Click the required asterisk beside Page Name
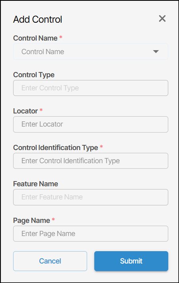Viewport: 179px width, 283px height. tap(53, 219)
